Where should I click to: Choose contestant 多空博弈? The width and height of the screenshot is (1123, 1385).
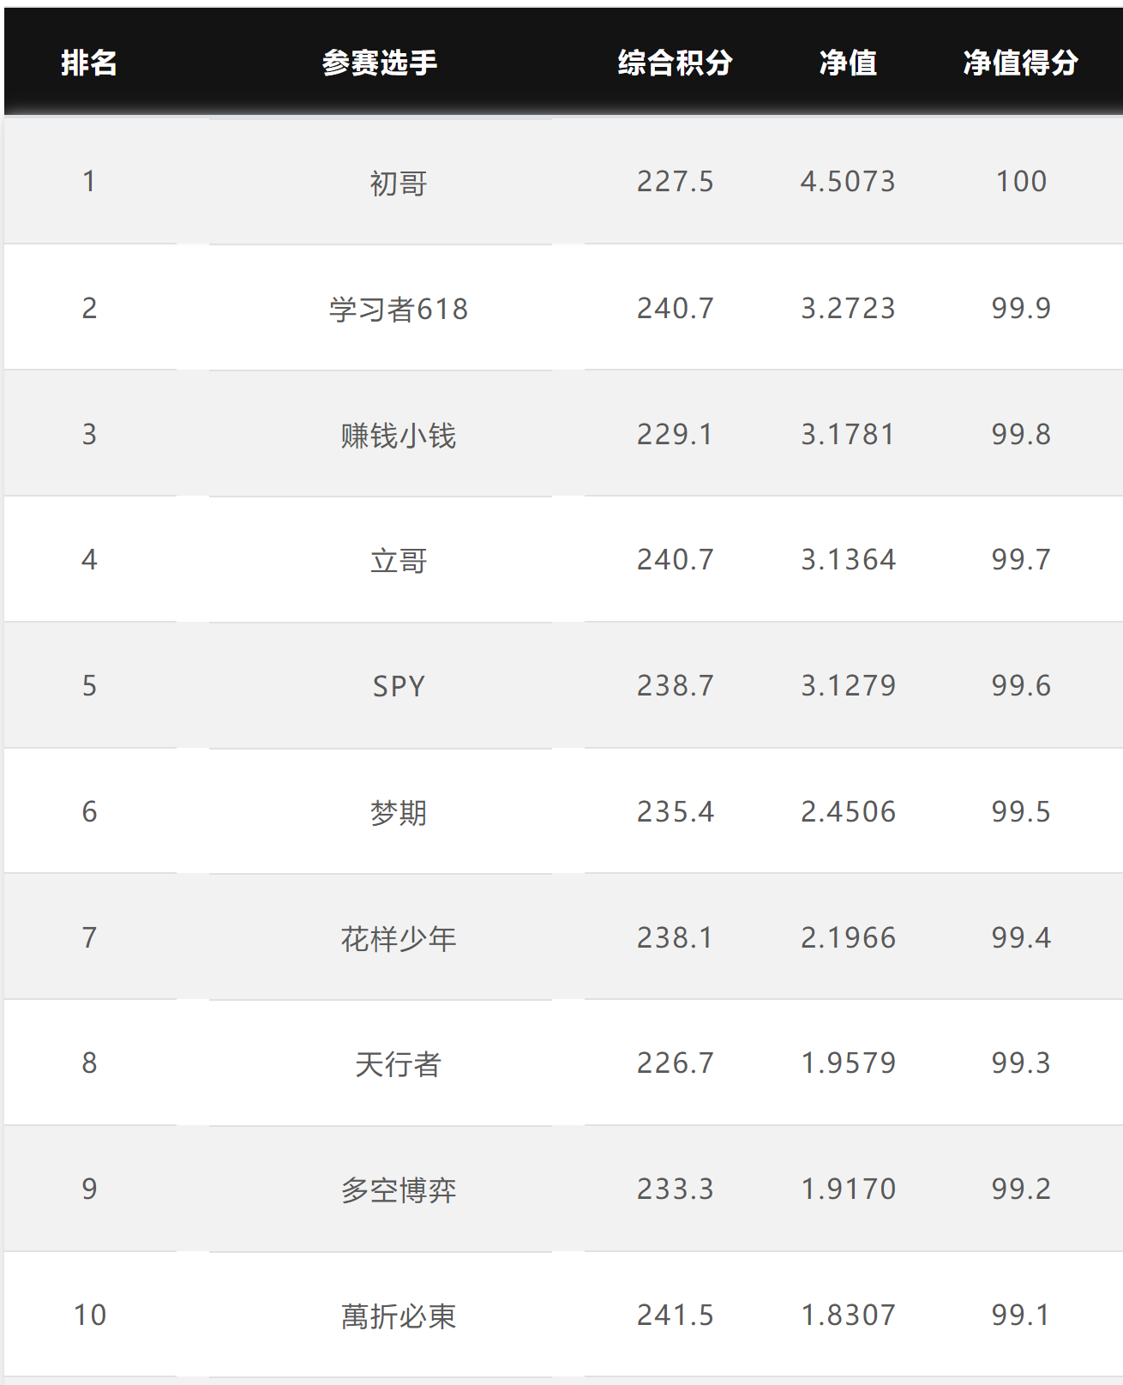click(x=398, y=1189)
